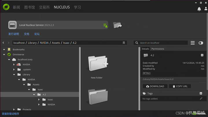Collapse the 4.2 details section
This screenshot has width=208, height=117.
coord(202,55)
